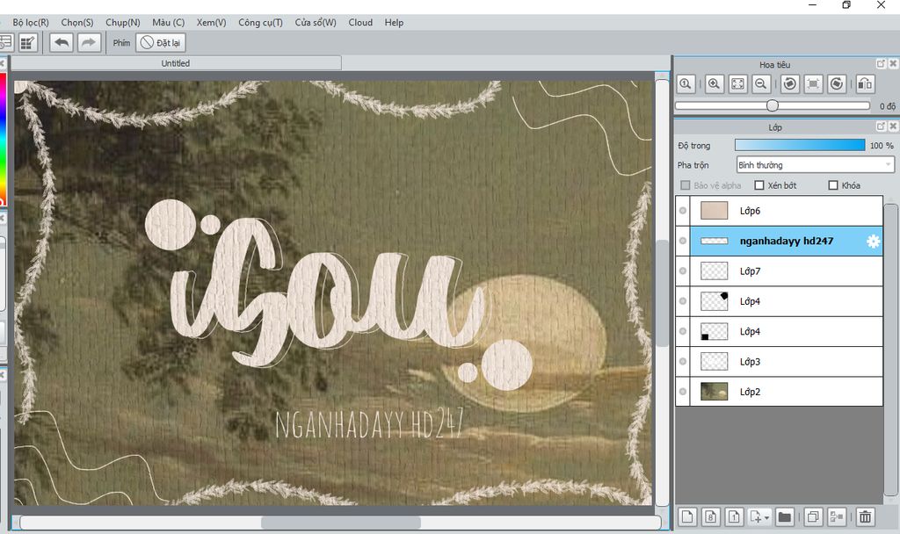Switch to the Untitled document tab

(176, 63)
